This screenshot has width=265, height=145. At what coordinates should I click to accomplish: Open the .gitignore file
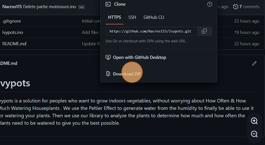click(x=12, y=21)
